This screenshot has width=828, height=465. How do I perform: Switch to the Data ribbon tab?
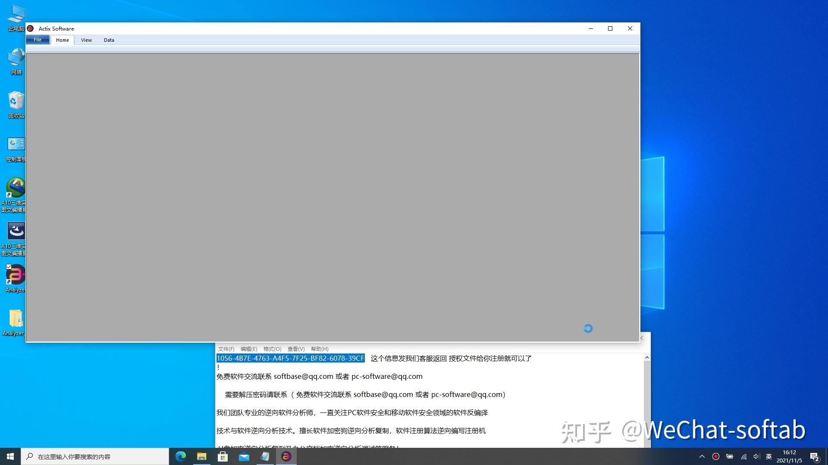(109, 40)
